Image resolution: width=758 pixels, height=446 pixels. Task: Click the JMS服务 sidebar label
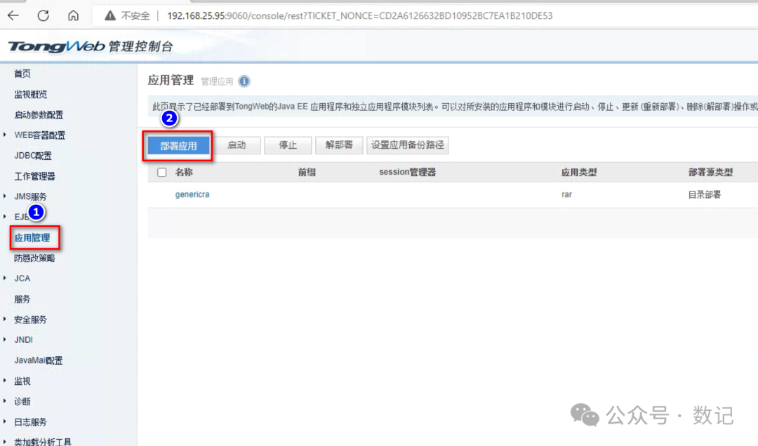point(30,196)
